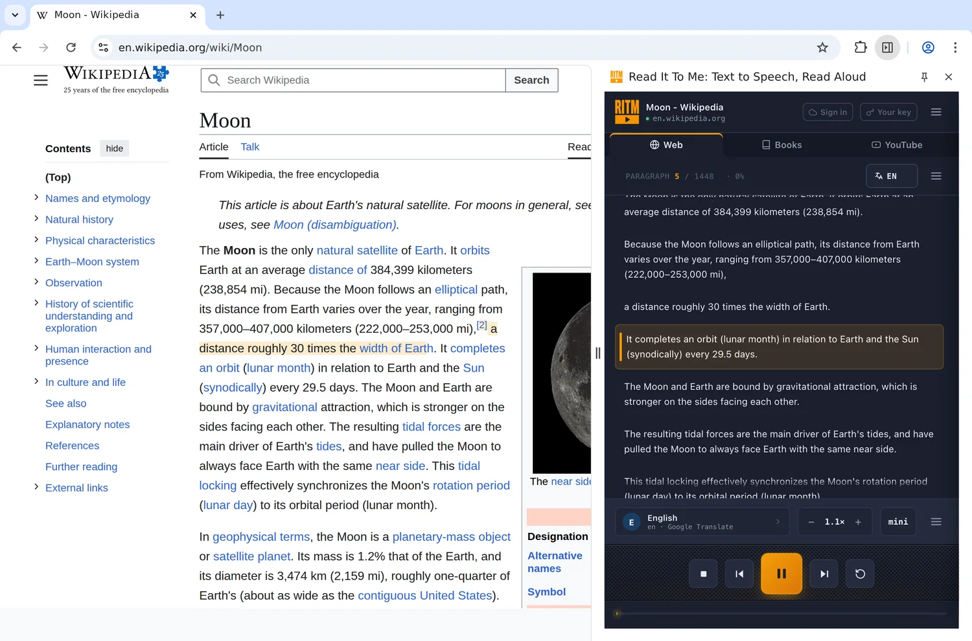Viewport: 972px width, 641px height.
Task: Open voice bar options menu icon
Action: (936, 522)
